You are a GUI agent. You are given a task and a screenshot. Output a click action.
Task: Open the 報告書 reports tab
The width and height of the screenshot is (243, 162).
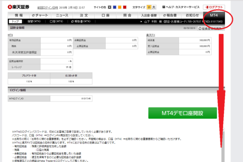171,15
